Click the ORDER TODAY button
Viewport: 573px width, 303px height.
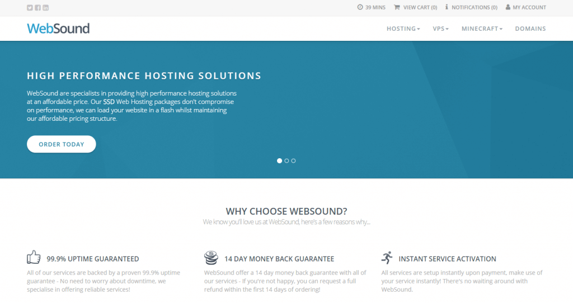point(62,144)
